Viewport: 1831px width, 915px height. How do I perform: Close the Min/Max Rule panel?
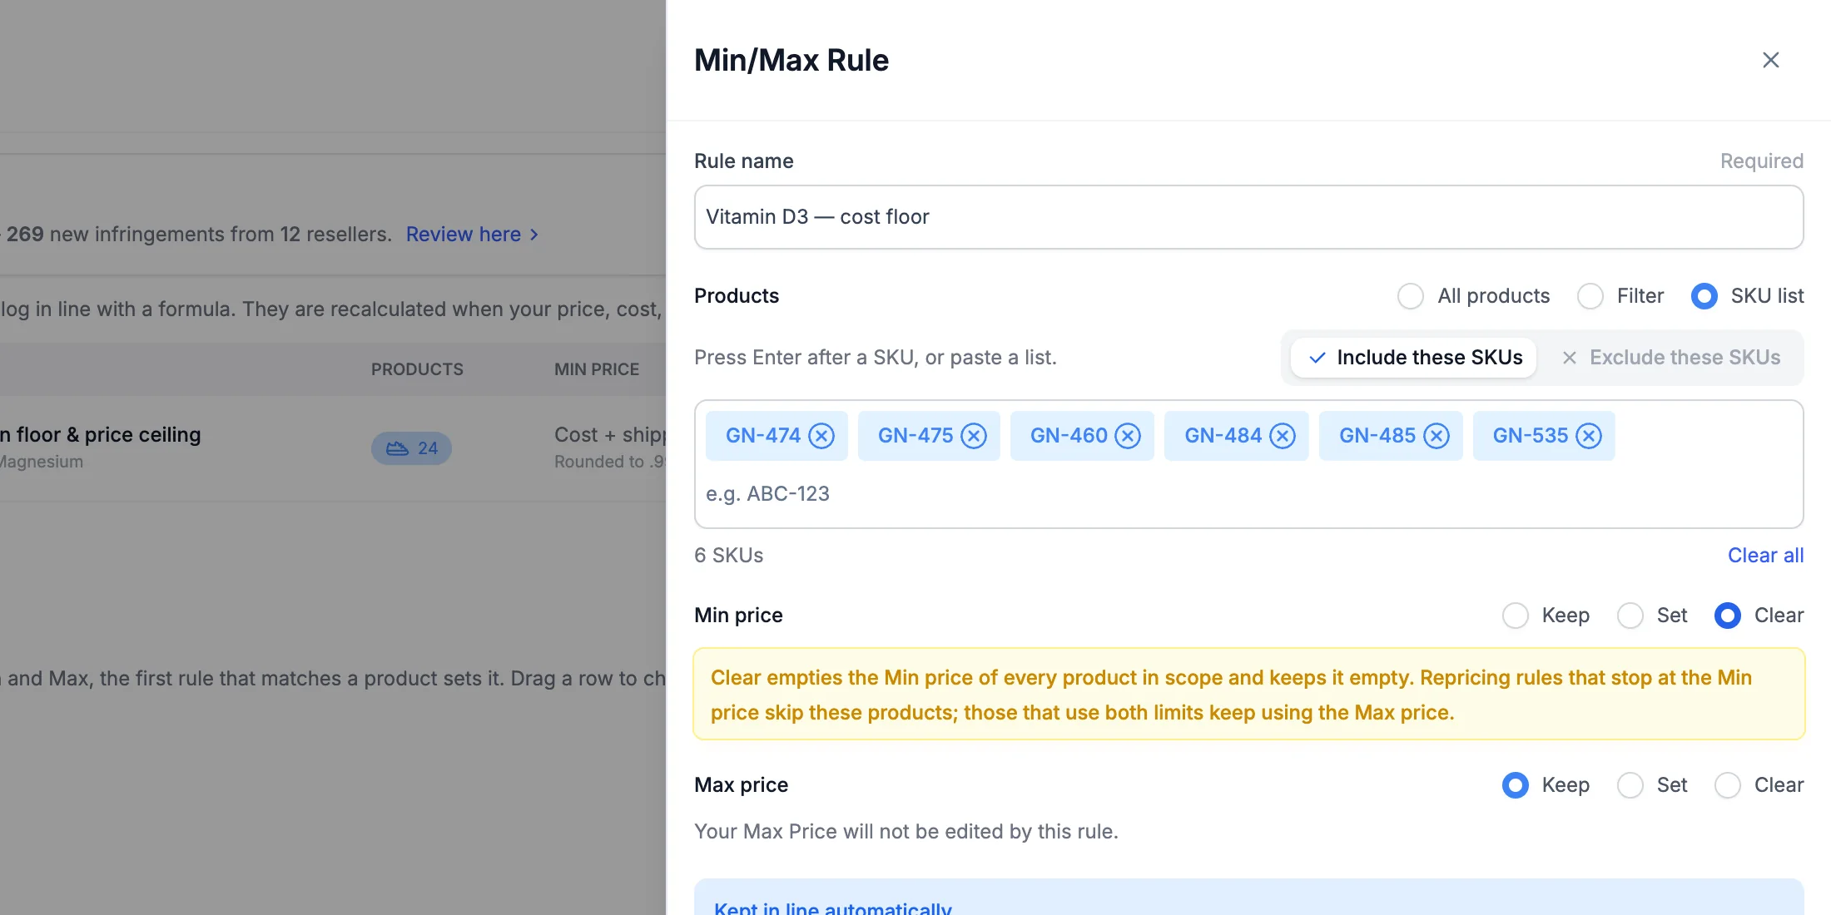(x=1770, y=60)
